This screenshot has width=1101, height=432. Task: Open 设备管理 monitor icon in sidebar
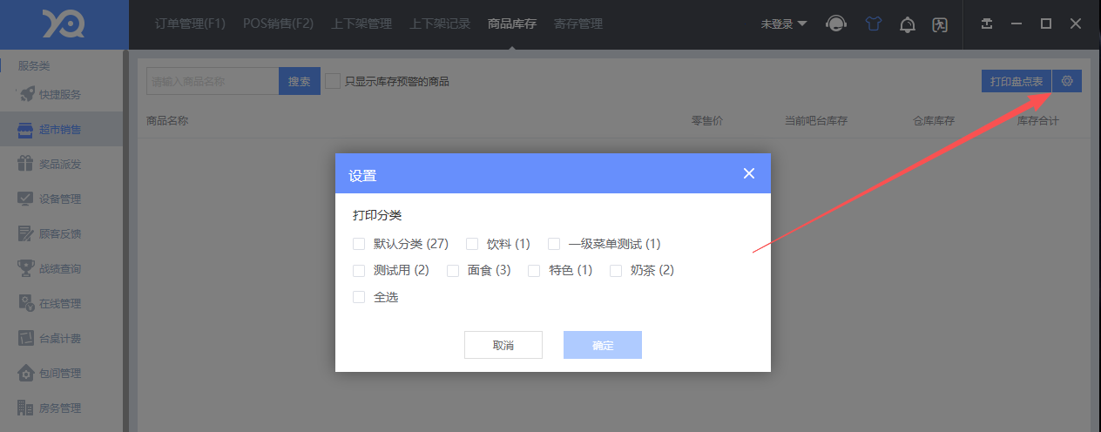click(x=26, y=199)
